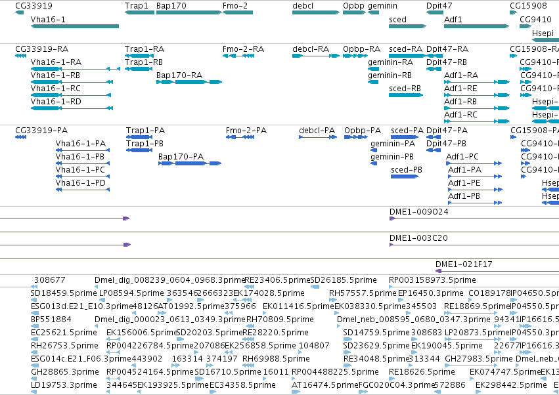Select transcript debcl-RA
Viewport: 559px width, 395px height.
316,56
